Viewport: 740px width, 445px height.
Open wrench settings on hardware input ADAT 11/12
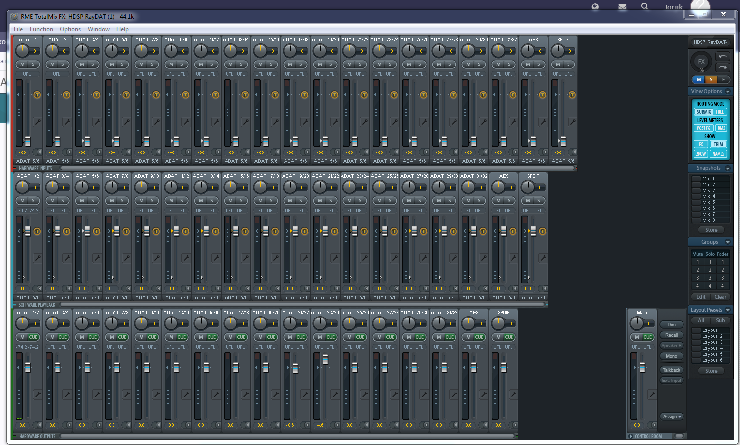tap(216, 121)
